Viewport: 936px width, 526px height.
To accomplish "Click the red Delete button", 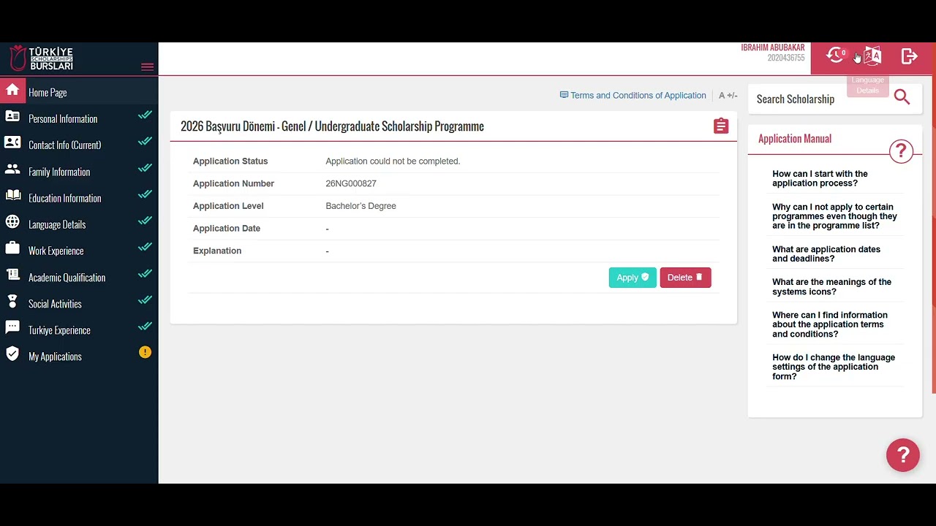I will [685, 278].
